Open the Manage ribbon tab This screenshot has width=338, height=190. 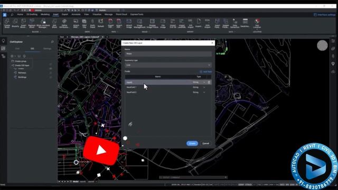(108, 14)
